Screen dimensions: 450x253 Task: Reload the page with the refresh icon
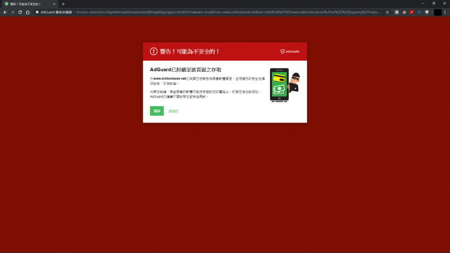20,12
